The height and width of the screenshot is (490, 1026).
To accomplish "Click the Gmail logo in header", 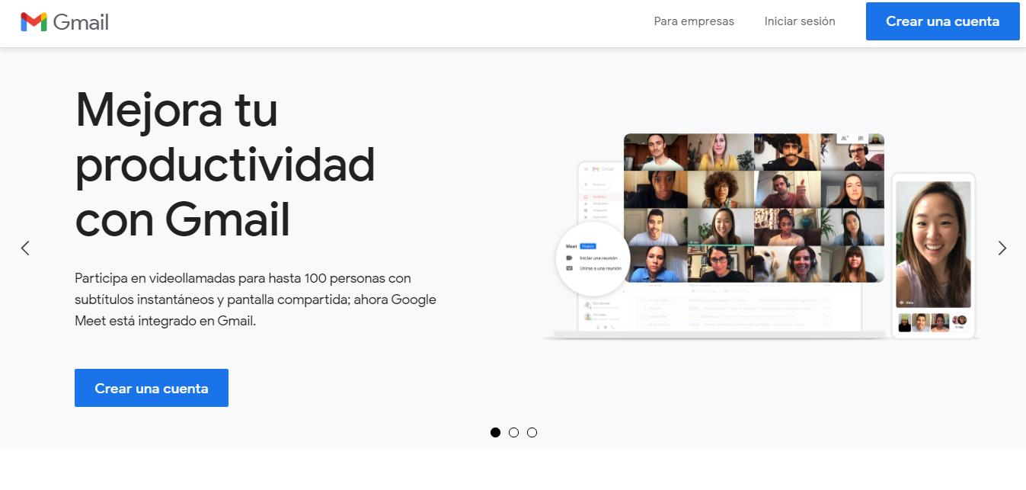I will (65, 22).
